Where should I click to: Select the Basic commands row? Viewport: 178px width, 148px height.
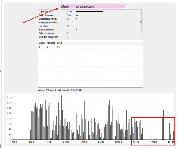[x=89, y=30]
